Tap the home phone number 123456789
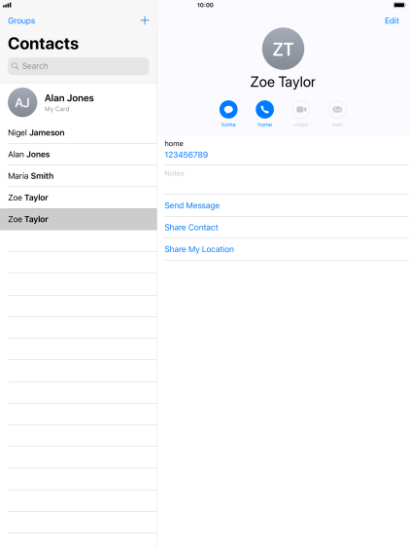409x547 pixels. [187, 155]
